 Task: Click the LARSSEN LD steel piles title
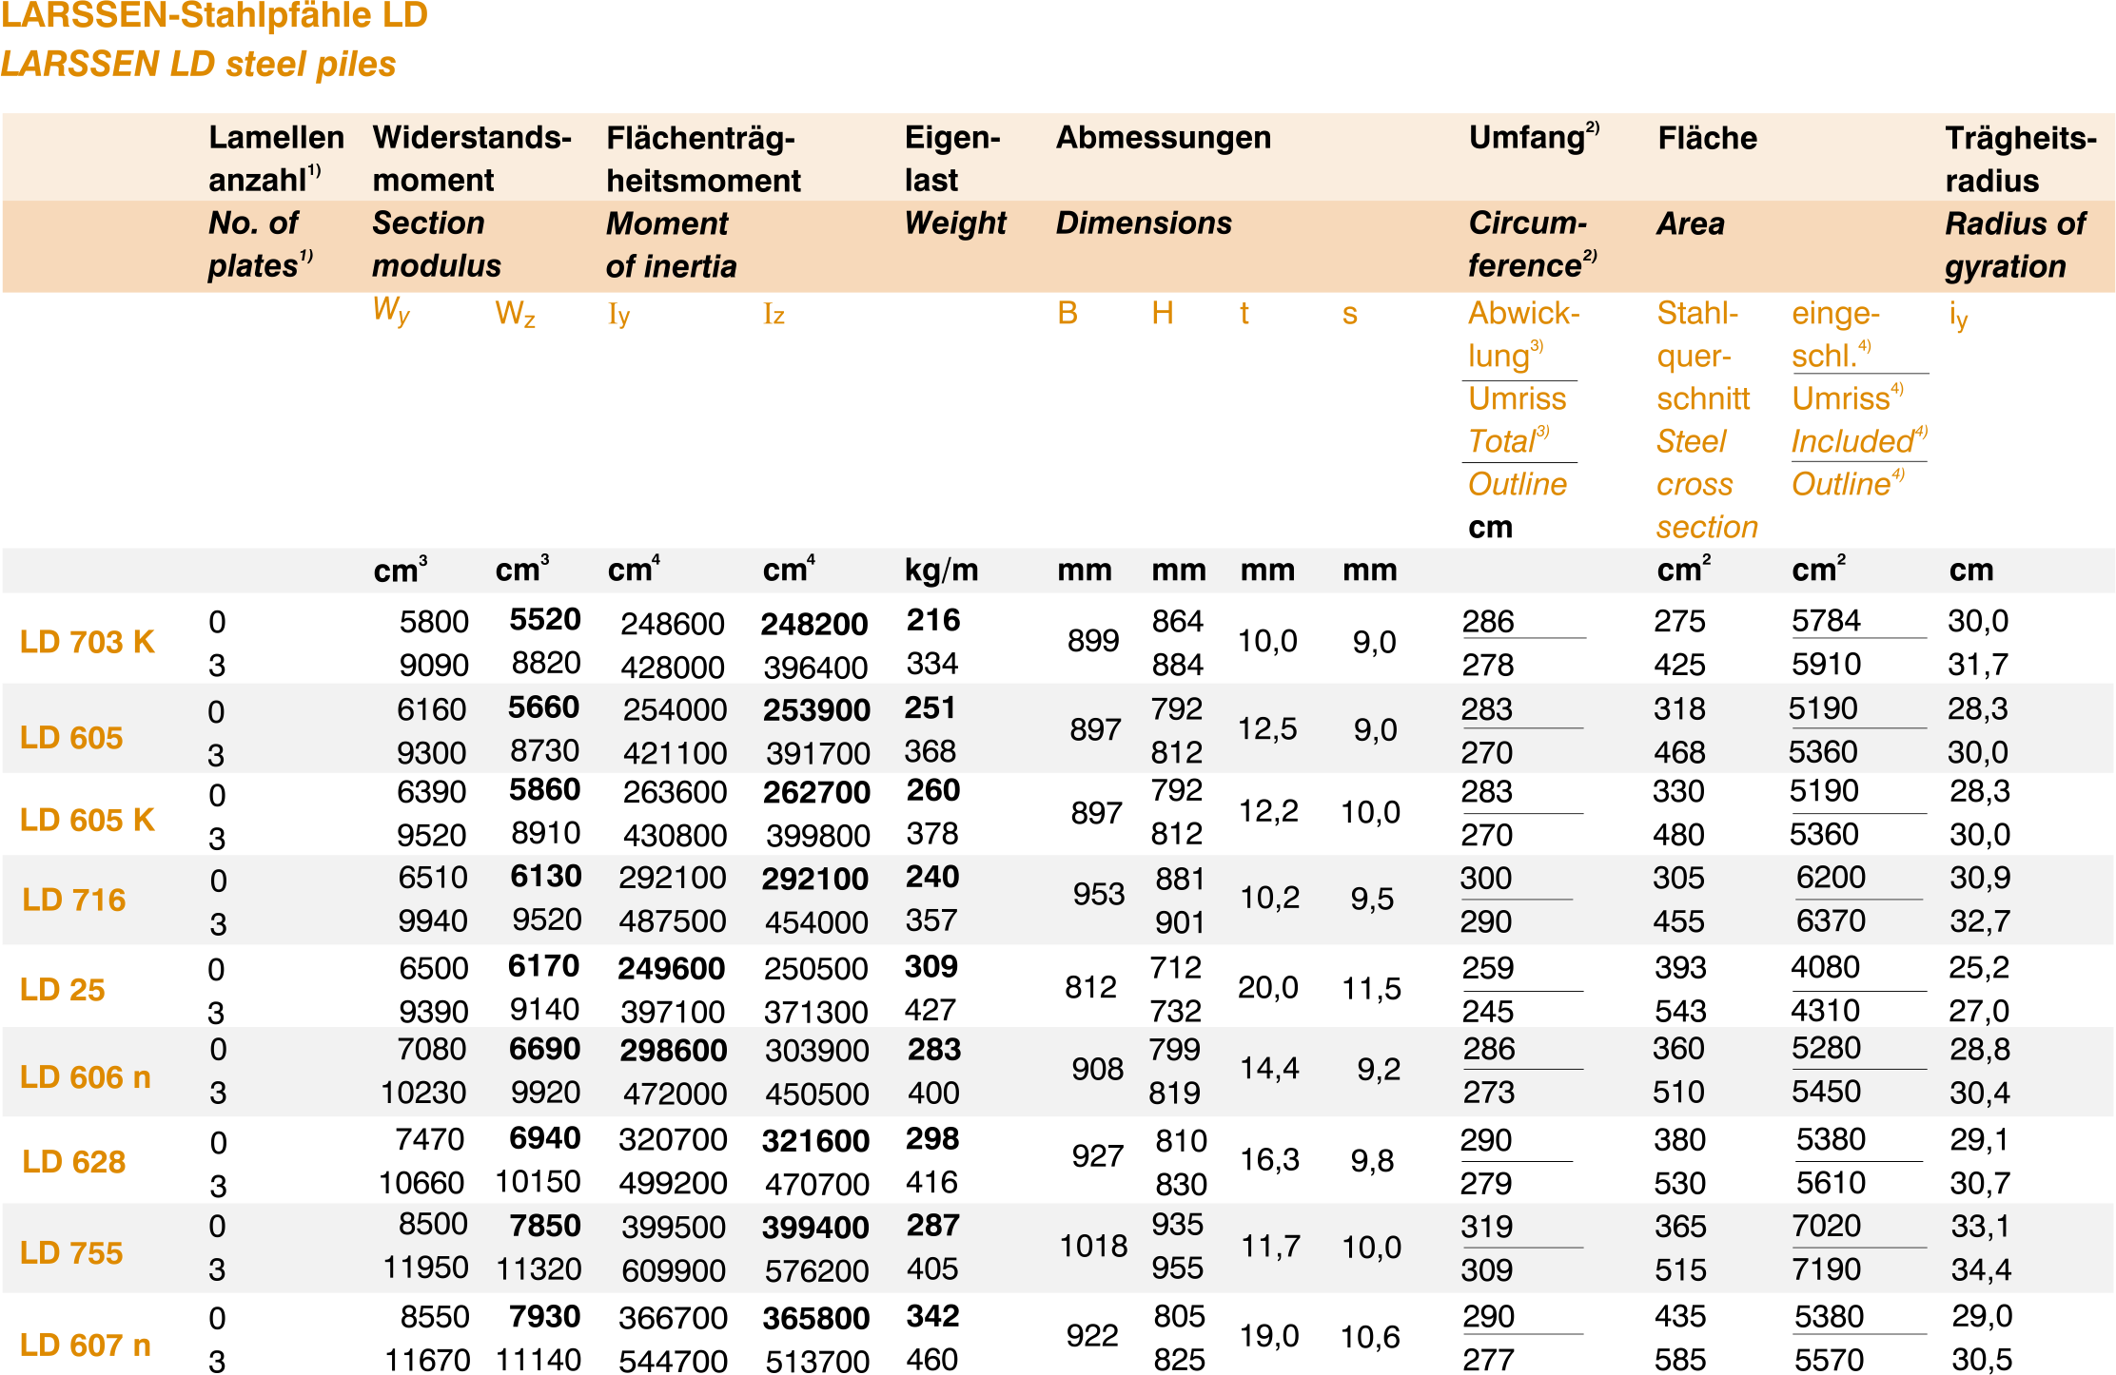tap(198, 64)
